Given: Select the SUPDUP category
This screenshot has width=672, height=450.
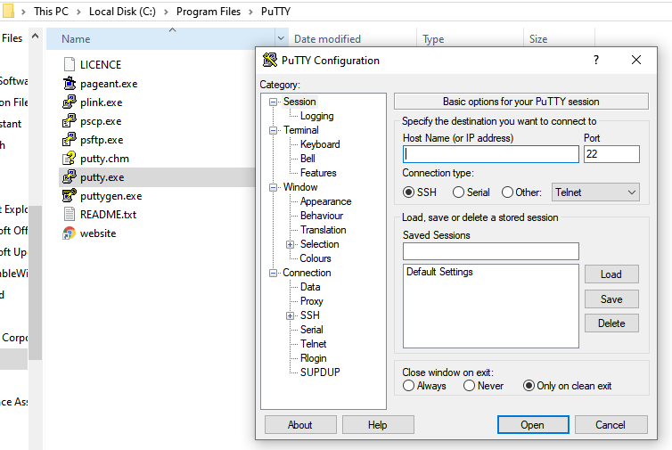Looking at the screenshot, I should click(x=320, y=372).
